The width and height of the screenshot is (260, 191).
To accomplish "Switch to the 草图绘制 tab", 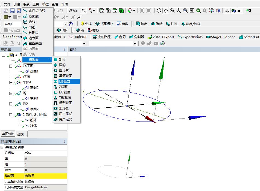I will point(8,134).
